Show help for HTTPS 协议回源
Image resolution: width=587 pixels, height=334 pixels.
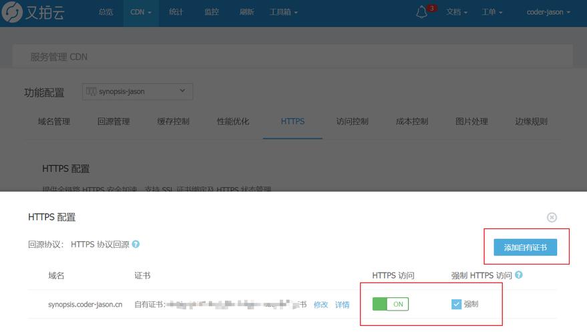pyautogui.click(x=136, y=244)
